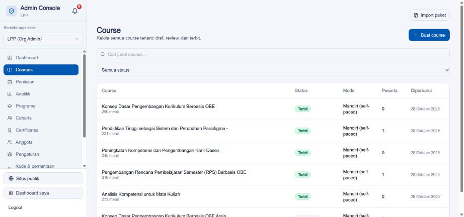Open the Analitik menu item

click(41, 94)
